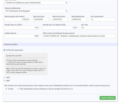Uncheck Multa 40% sobre FGTS checkbox
Viewport: 121px width, 103px height.
coord(7,56)
